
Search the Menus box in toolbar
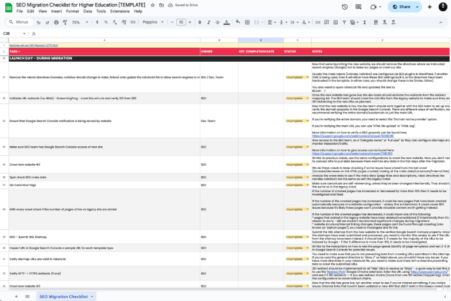[19, 22]
